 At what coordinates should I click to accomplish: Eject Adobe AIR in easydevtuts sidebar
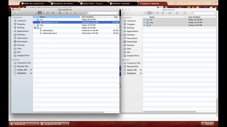pyautogui.click(x=31, y=70)
